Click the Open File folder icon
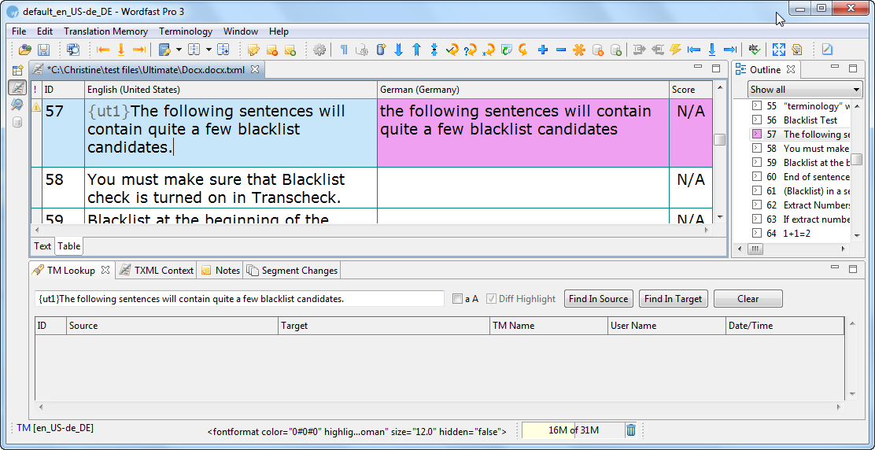Viewport: 875px width, 450px height. pyautogui.click(x=24, y=50)
